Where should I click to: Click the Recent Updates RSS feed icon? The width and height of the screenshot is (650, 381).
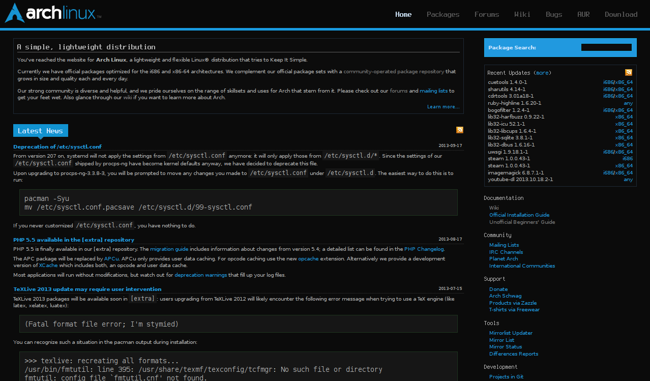click(x=628, y=72)
